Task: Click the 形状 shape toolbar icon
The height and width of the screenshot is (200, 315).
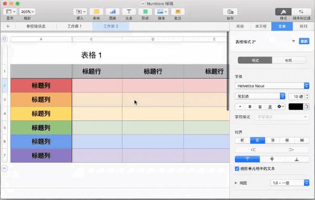Action: point(145,12)
